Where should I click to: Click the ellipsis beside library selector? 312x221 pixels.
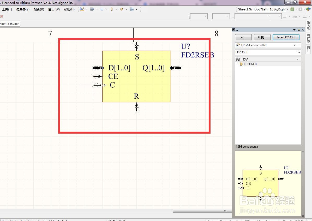pyautogui.click(x=299, y=45)
